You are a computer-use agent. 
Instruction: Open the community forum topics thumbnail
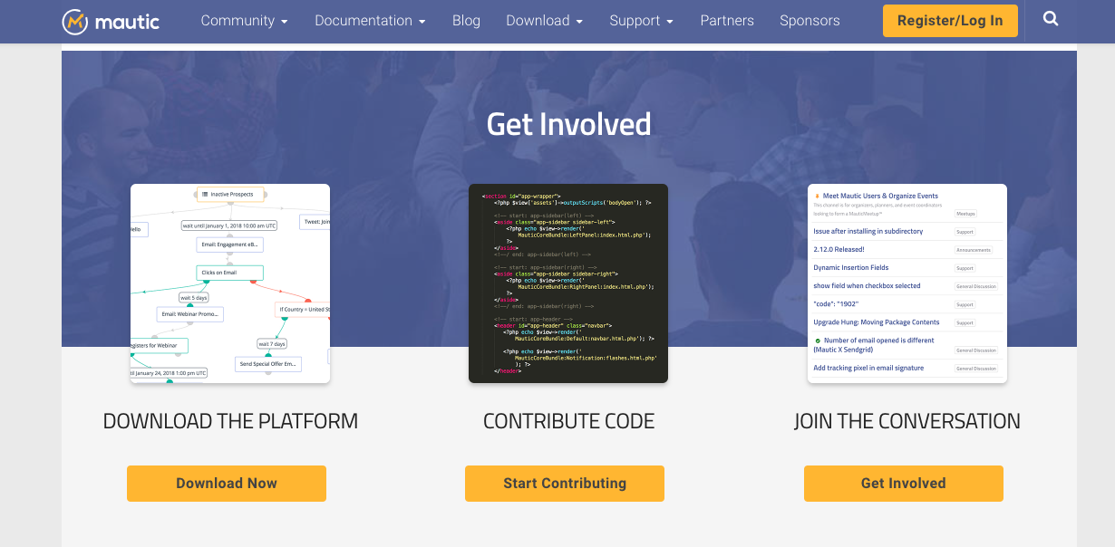pos(907,283)
